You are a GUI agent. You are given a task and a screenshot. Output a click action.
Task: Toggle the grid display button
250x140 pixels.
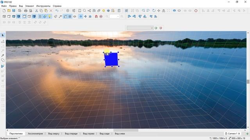tap(70, 16)
